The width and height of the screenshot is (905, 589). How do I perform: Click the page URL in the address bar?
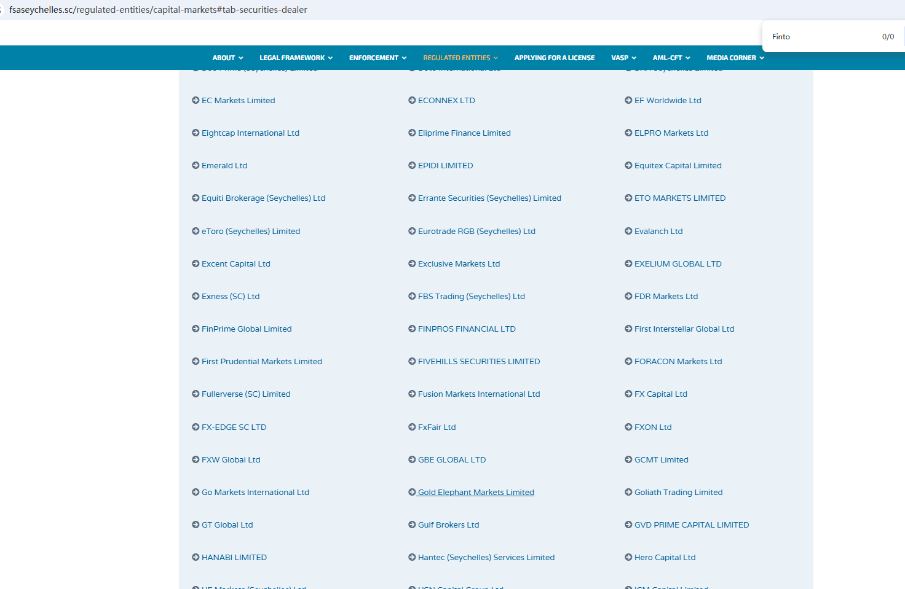coord(158,10)
